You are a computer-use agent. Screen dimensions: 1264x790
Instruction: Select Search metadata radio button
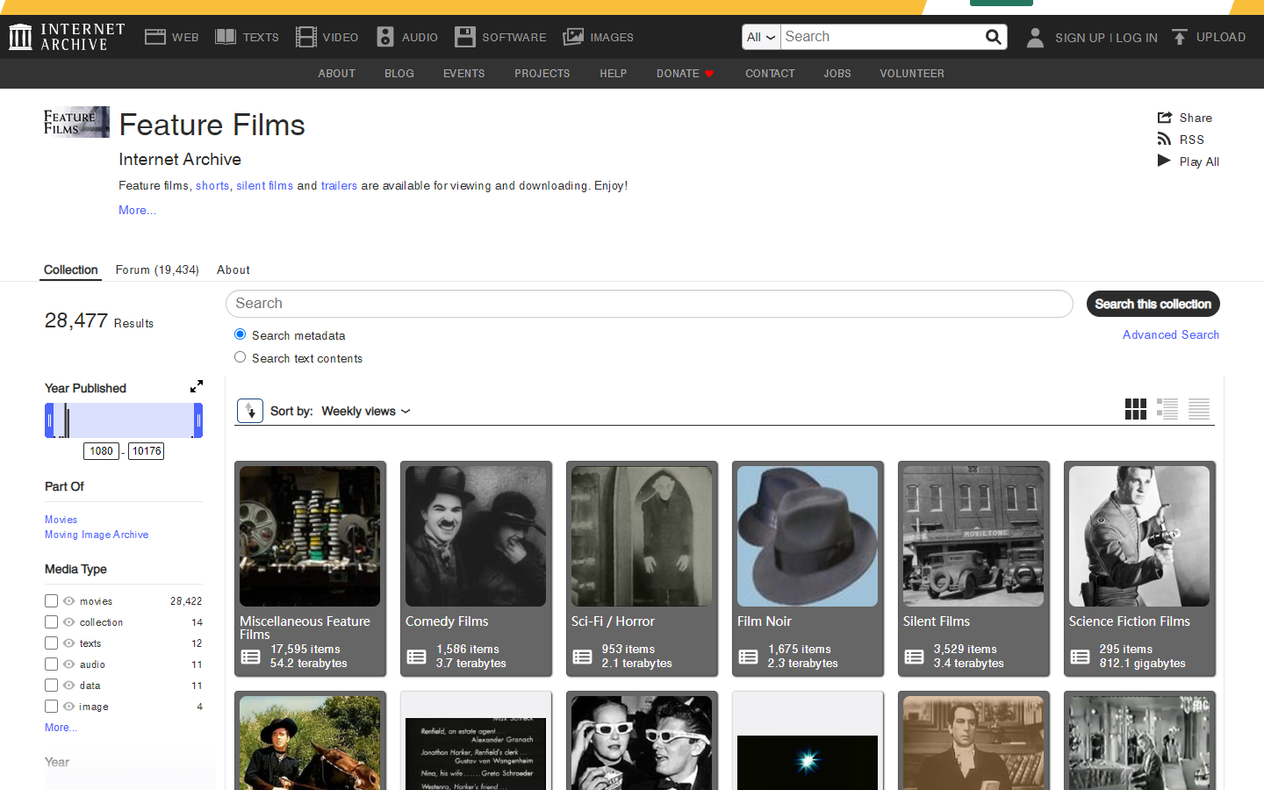(x=240, y=334)
